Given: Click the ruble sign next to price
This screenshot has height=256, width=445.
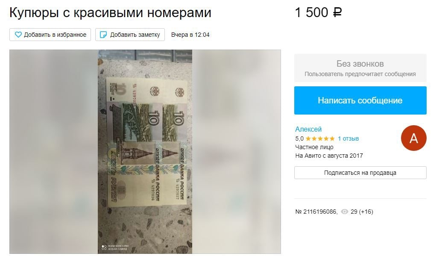Looking at the screenshot, I should [337, 12].
